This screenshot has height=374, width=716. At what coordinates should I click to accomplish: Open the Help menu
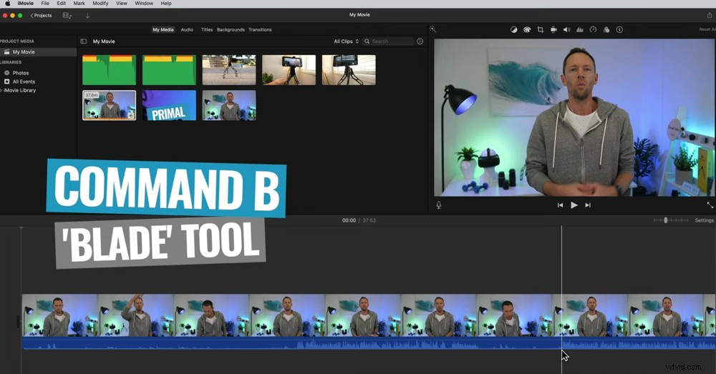point(166,3)
